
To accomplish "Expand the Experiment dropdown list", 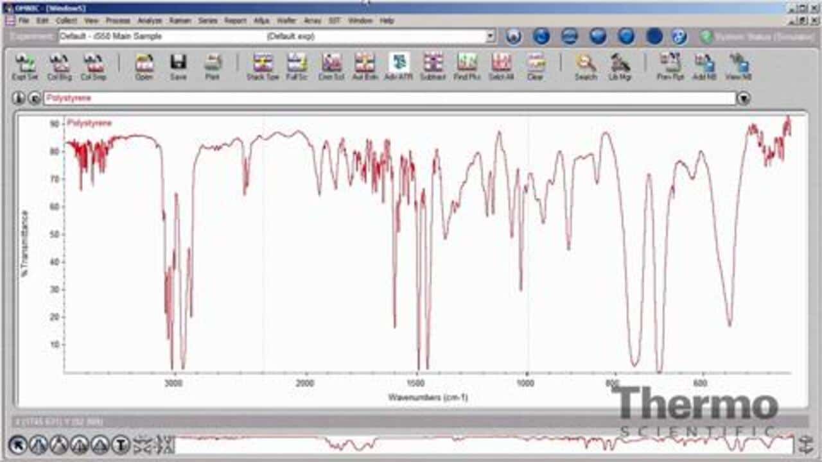I will pyautogui.click(x=491, y=37).
